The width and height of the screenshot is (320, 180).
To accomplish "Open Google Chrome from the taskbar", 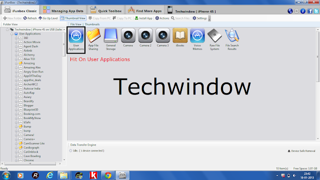I will 108,175.
